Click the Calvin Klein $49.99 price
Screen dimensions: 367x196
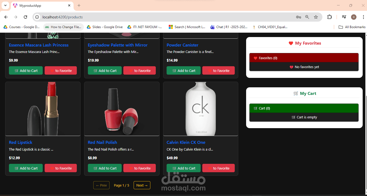172,158
